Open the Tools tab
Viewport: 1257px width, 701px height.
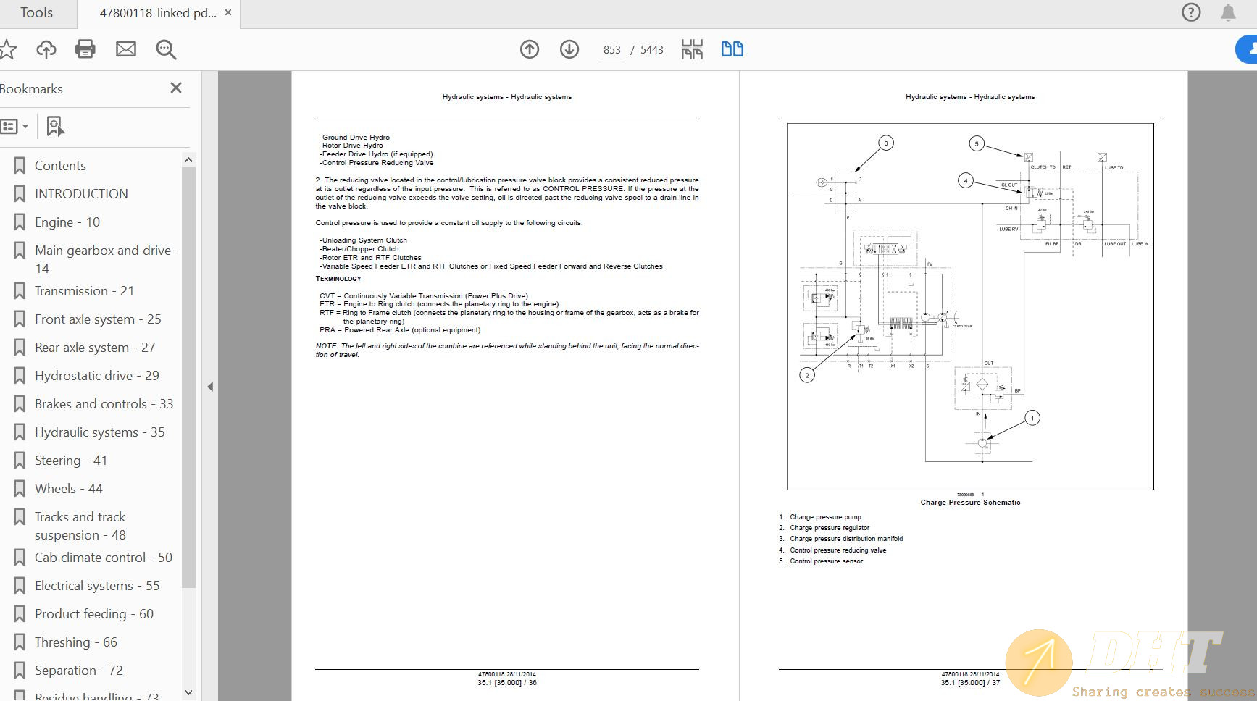36,13
